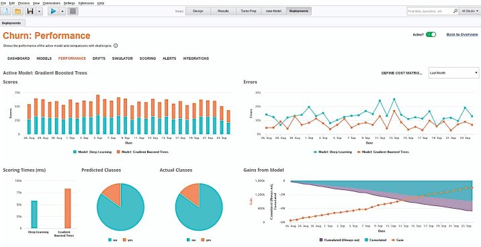
Task: Toggle Deep Learning series in Scores legend
Action: click(x=92, y=152)
